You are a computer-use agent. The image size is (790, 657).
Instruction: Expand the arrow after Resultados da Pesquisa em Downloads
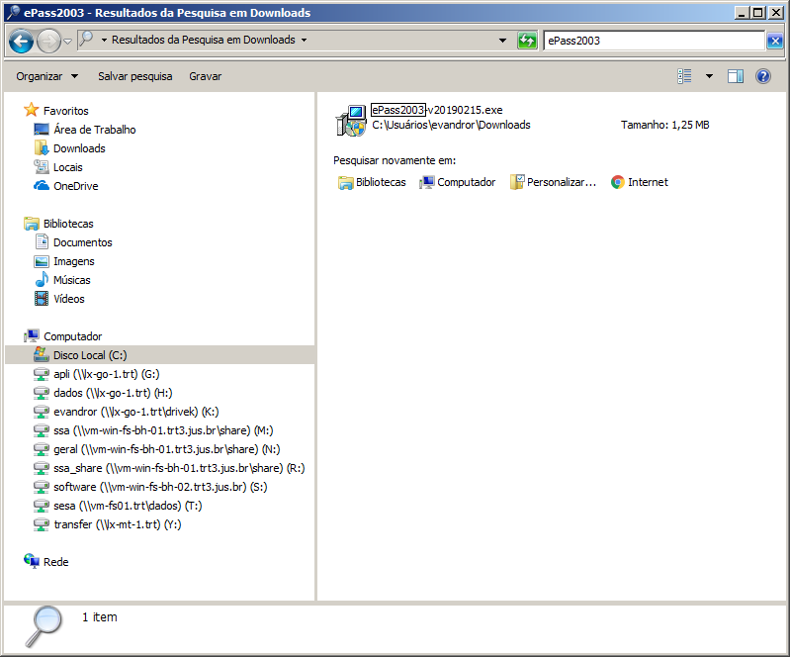[x=304, y=40]
